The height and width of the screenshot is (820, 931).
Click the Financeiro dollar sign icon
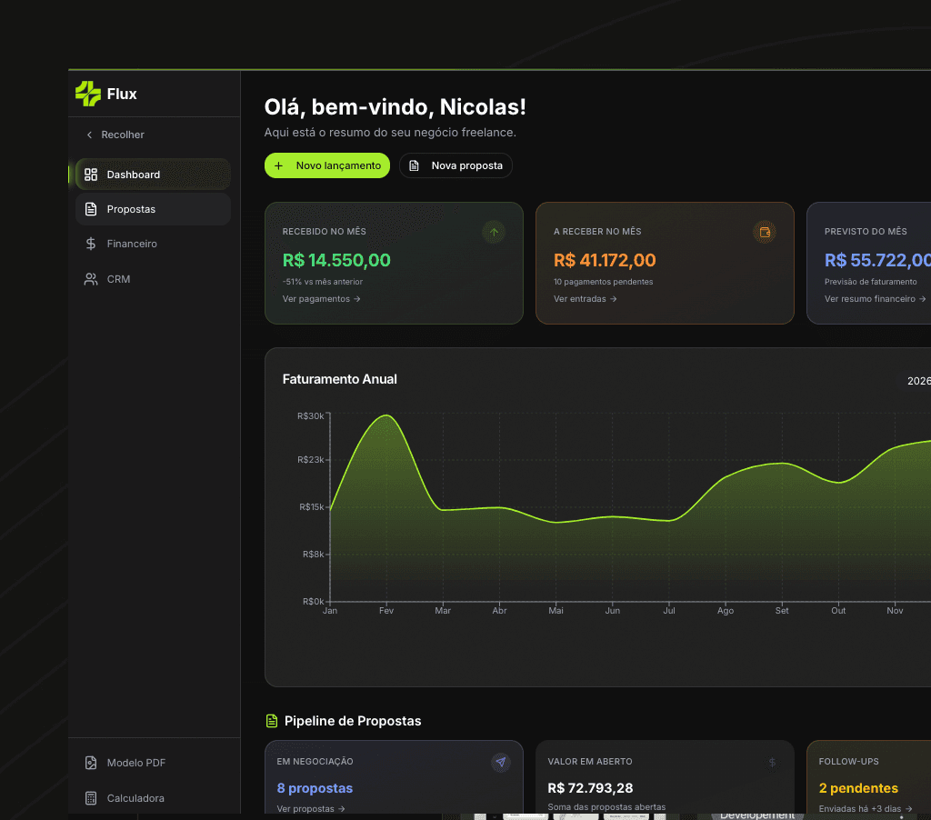coord(91,244)
